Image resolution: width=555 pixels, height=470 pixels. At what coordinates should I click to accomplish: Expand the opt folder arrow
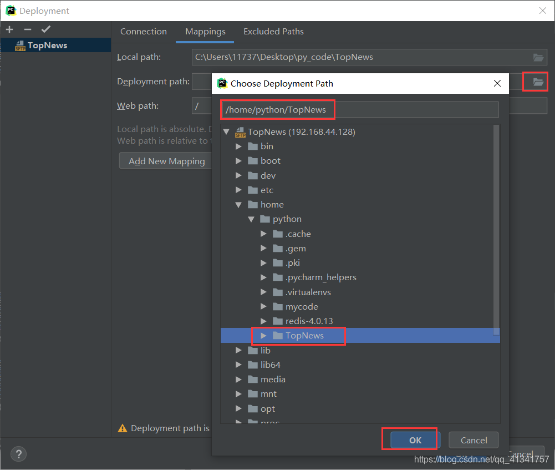click(238, 408)
